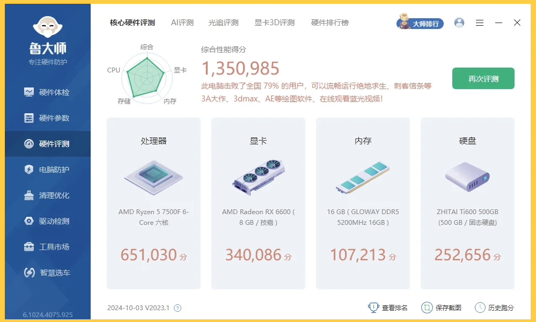The image size is (536, 322).
Task: Go to 电脑防护 section
Action: click(x=48, y=170)
